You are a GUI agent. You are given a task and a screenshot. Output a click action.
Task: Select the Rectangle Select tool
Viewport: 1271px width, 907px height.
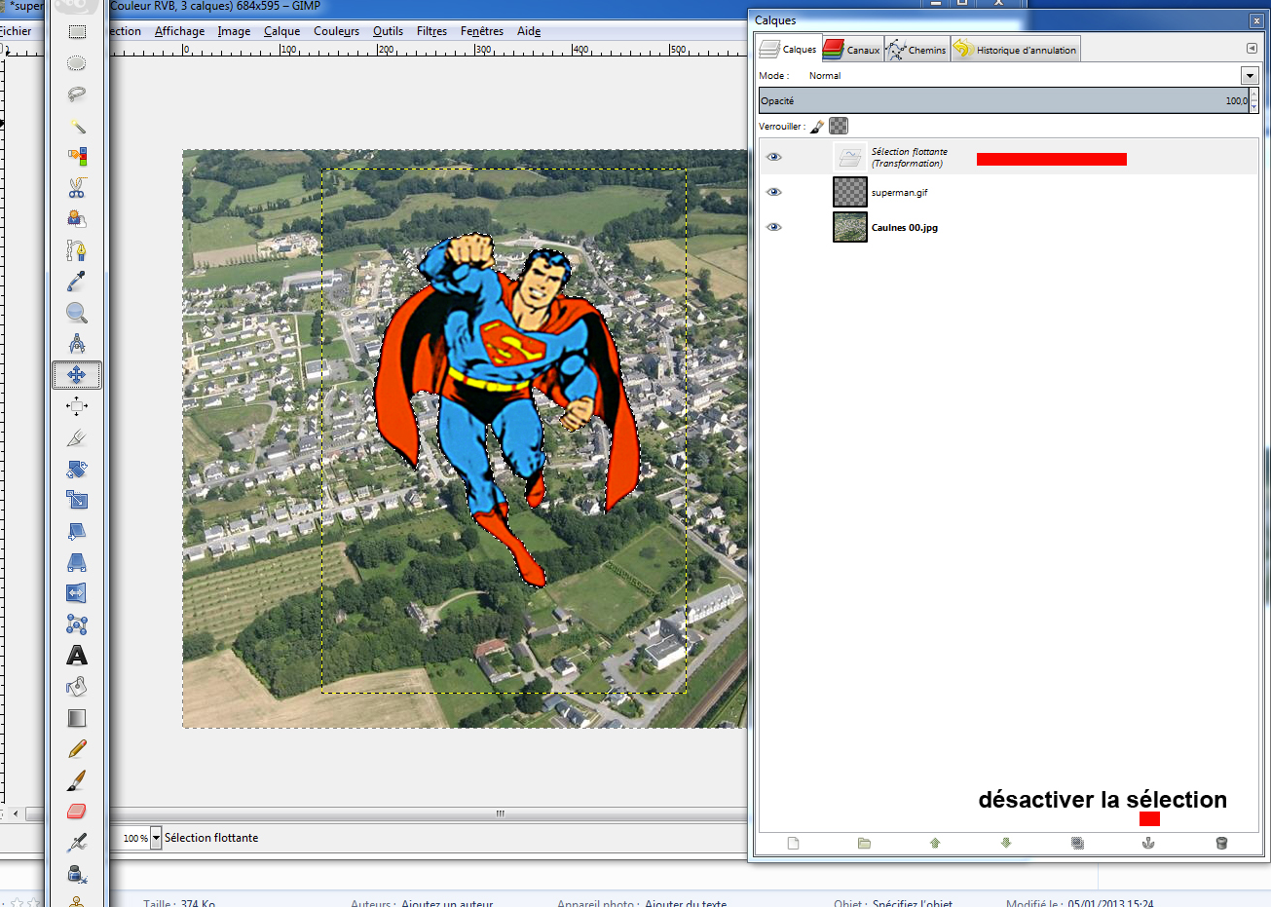tap(77, 32)
